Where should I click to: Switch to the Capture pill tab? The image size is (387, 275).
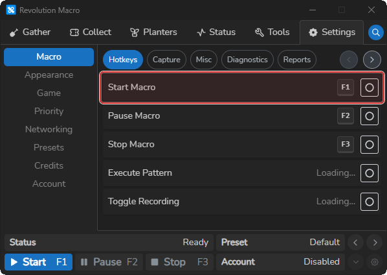pyautogui.click(x=166, y=60)
